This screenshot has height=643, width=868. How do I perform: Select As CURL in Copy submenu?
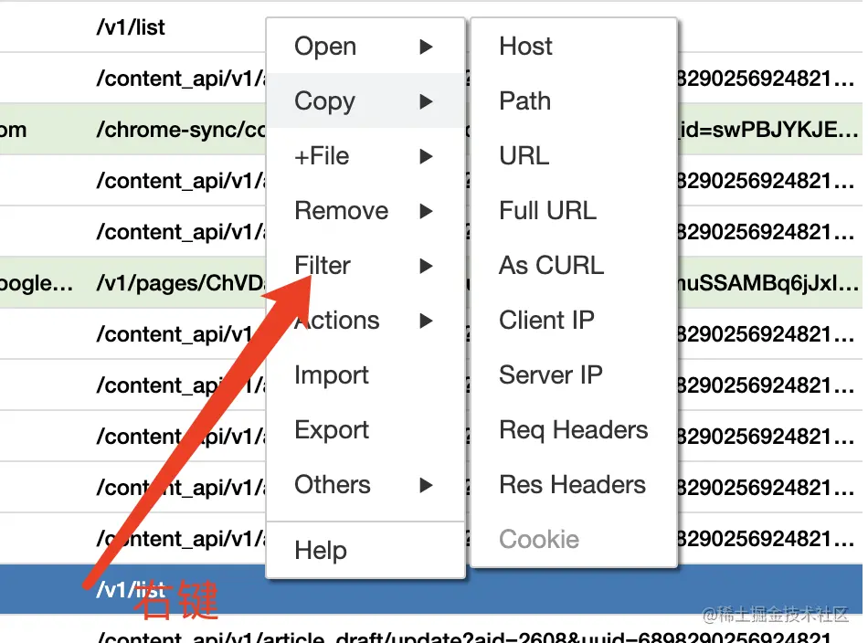pyautogui.click(x=574, y=266)
